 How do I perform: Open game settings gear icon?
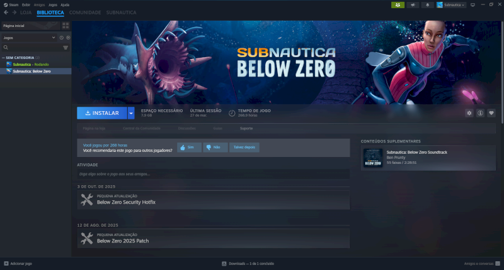[x=469, y=113]
